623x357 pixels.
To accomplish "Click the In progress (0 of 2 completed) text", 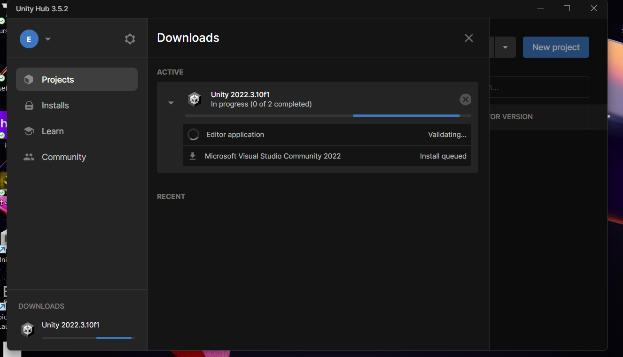I will pos(261,104).
